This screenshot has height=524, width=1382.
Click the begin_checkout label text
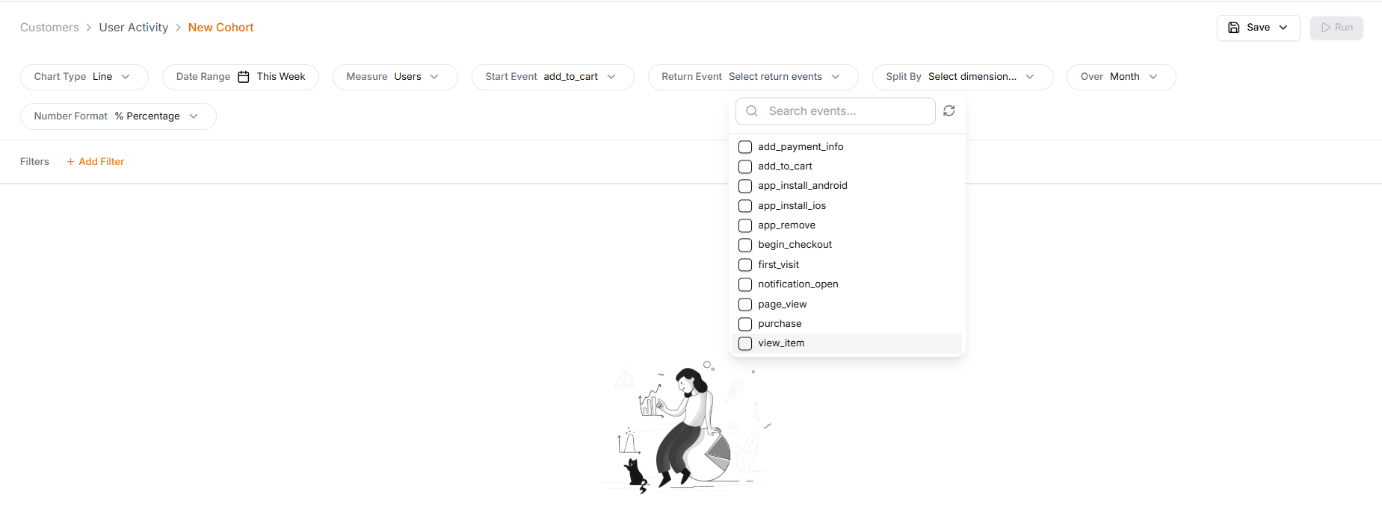tap(795, 245)
